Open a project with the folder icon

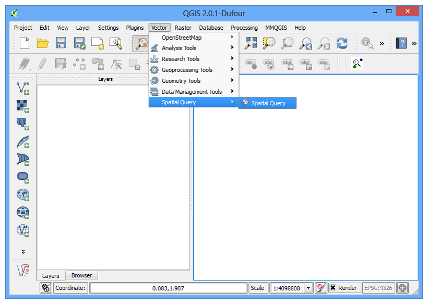[43, 43]
